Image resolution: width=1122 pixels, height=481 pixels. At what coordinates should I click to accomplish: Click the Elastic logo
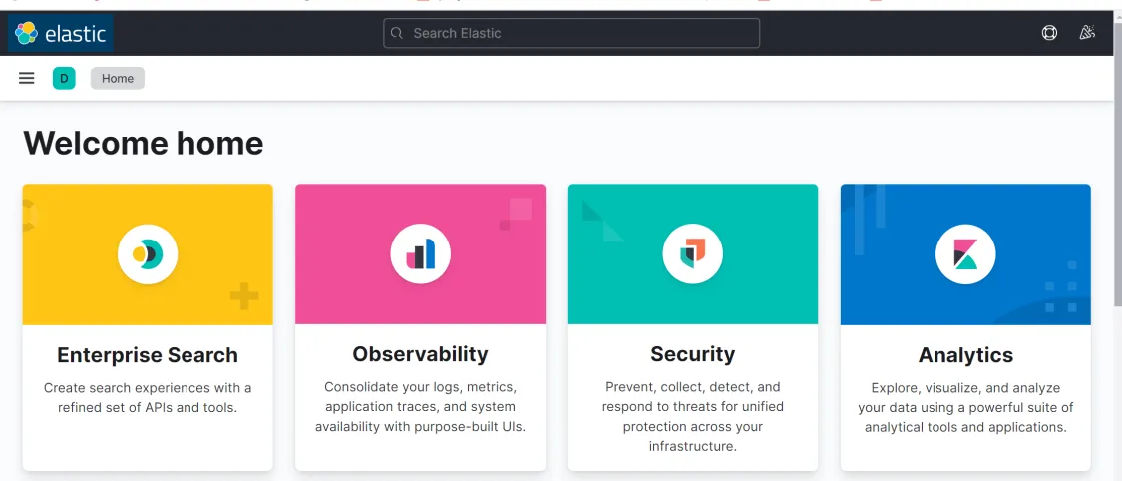click(x=61, y=33)
